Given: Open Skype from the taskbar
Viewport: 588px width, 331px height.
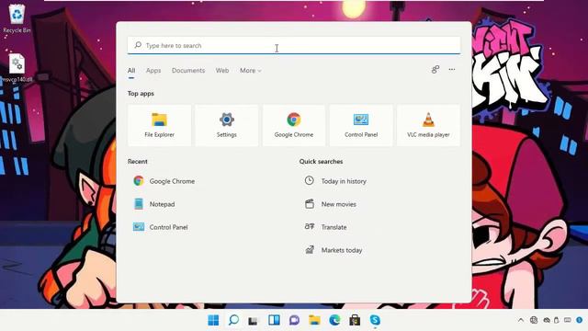Looking at the screenshot, I should (x=375, y=320).
